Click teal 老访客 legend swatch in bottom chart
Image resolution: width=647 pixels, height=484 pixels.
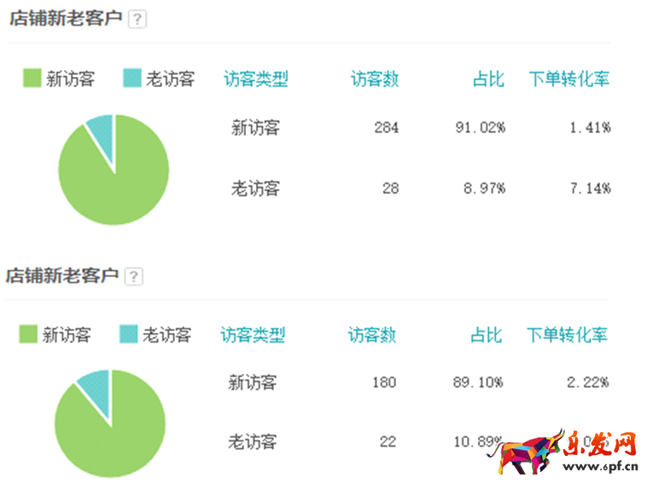pyautogui.click(x=128, y=335)
